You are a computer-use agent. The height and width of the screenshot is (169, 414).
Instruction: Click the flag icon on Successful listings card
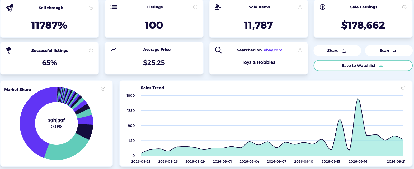[x=8, y=50]
